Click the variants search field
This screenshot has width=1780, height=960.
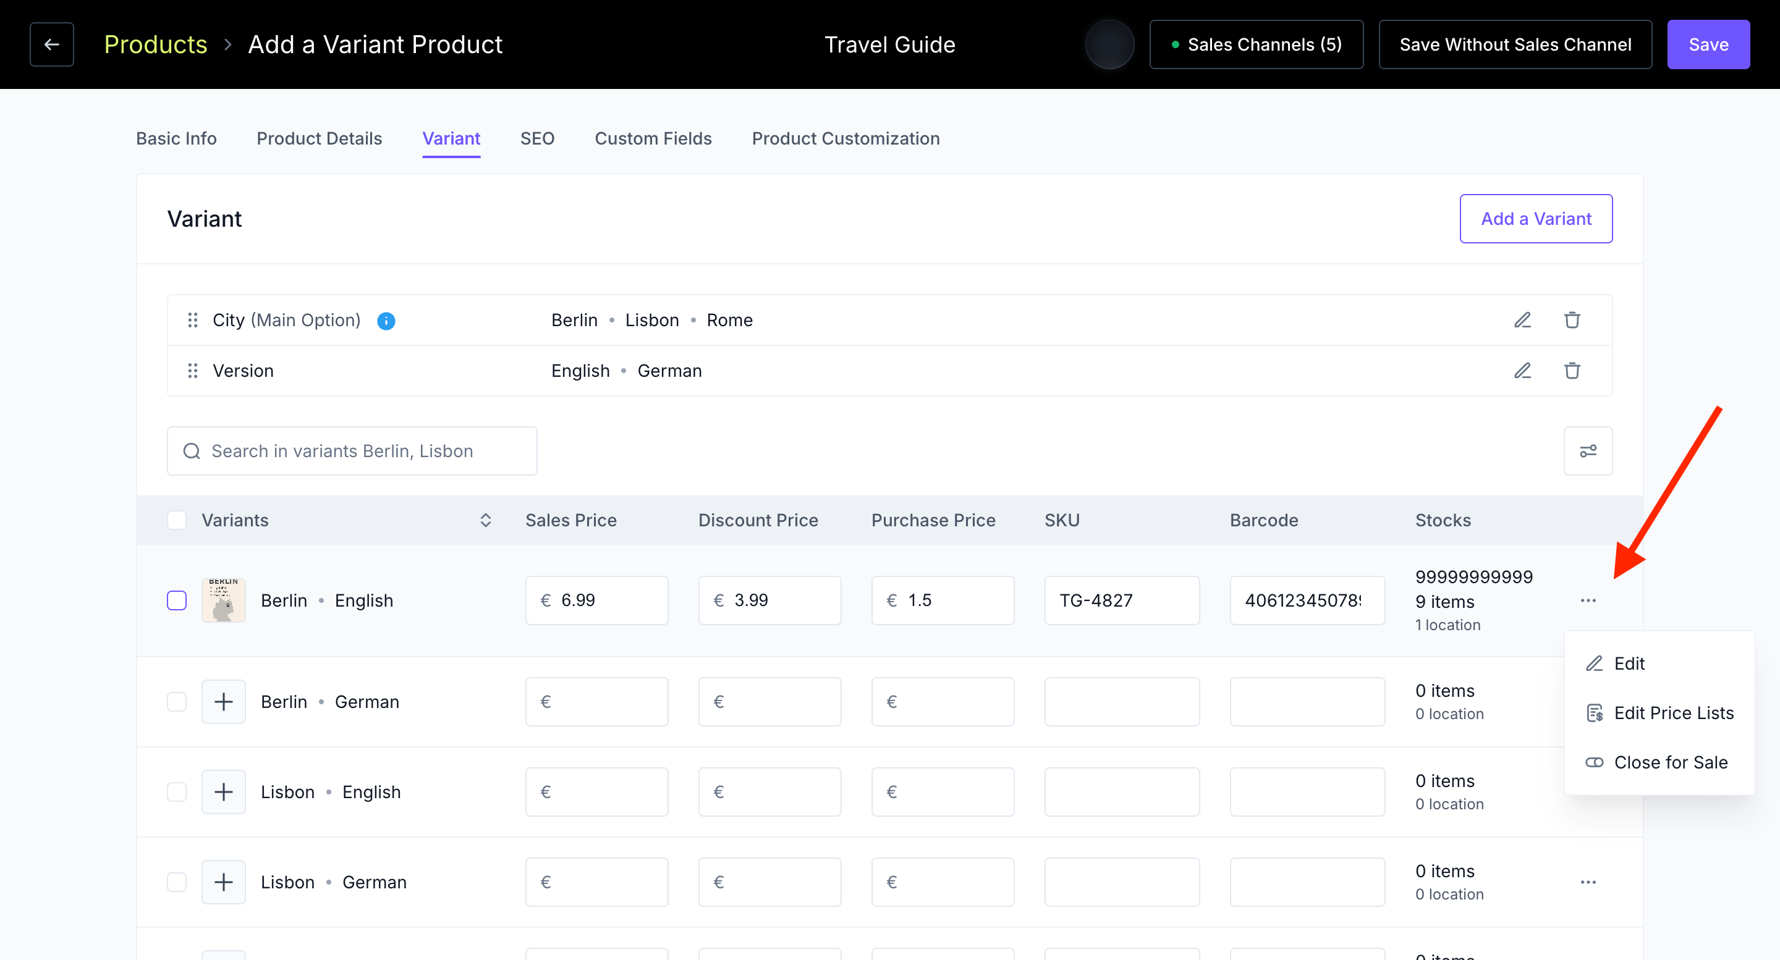[352, 450]
